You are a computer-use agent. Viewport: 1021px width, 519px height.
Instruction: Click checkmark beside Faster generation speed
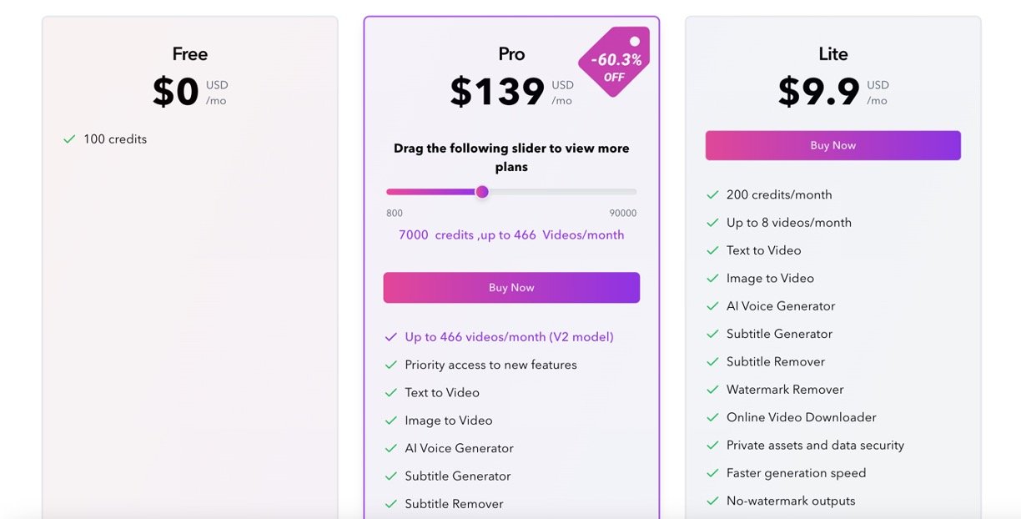click(712, 473)
